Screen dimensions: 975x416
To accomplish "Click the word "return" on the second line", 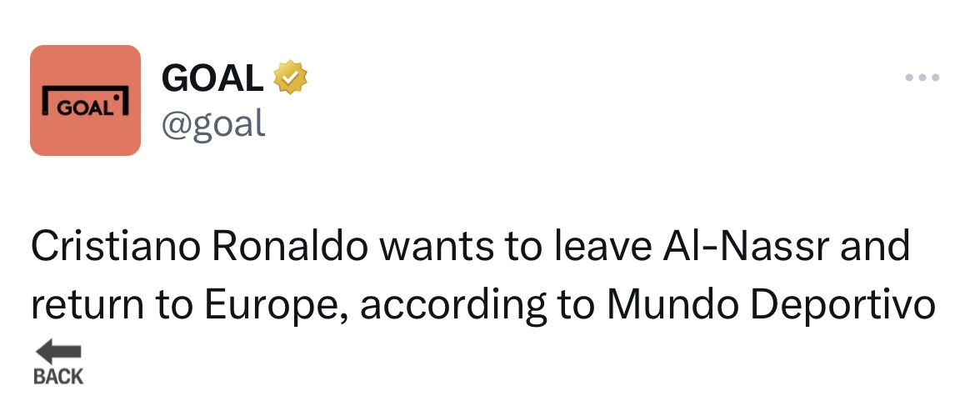I will [83, 306].
